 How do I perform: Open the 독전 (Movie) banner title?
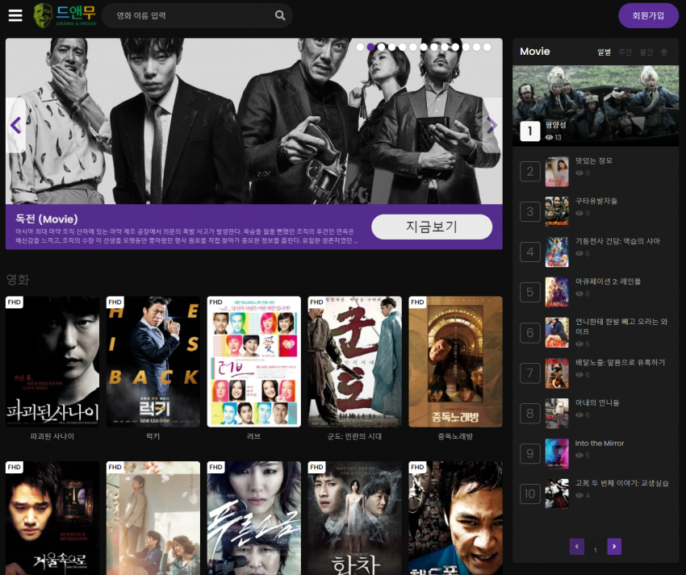46,219
